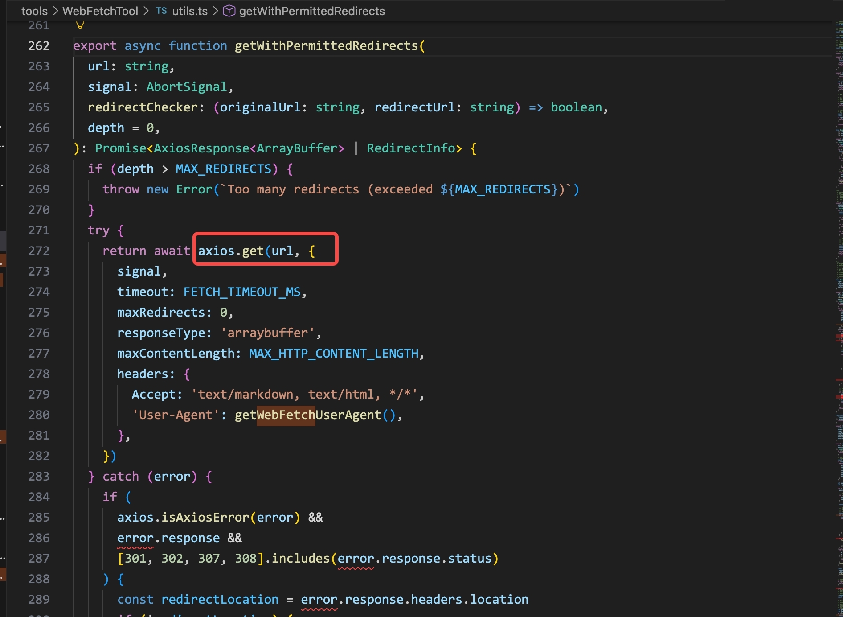The image size is (843, 617).
Task: Click the TS file icon in breadcrumb
Action: coord(161,11)
